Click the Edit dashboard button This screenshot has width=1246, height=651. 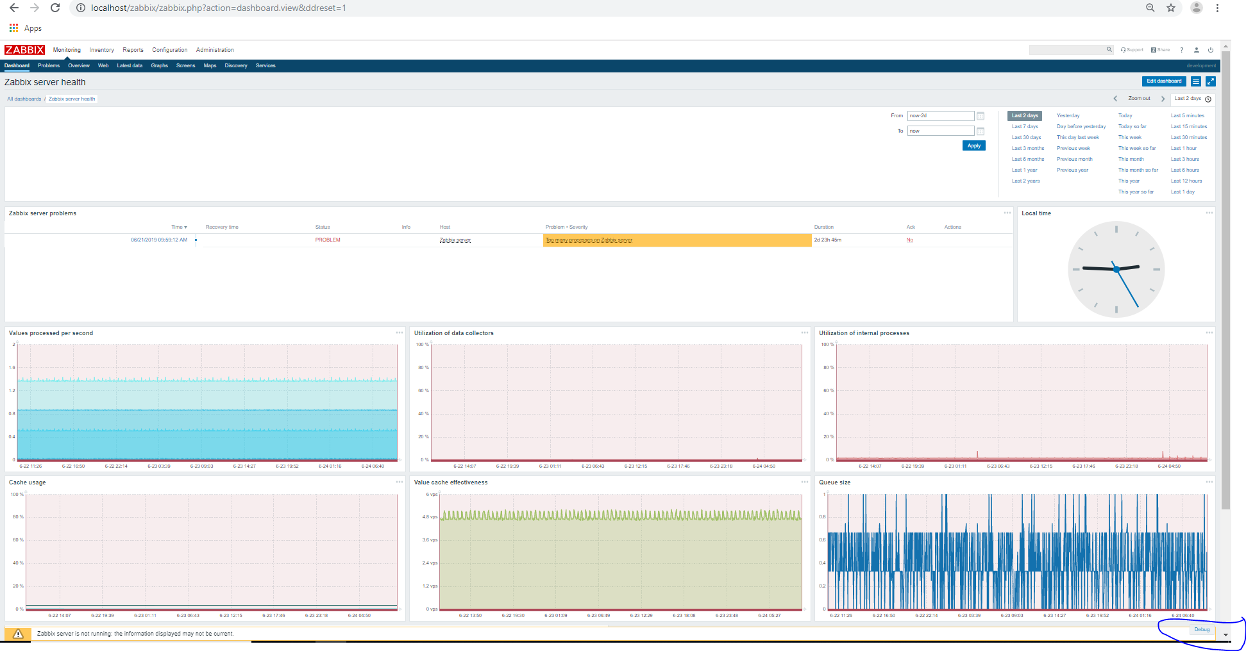pyautogui.click(x=1164, y=81)
